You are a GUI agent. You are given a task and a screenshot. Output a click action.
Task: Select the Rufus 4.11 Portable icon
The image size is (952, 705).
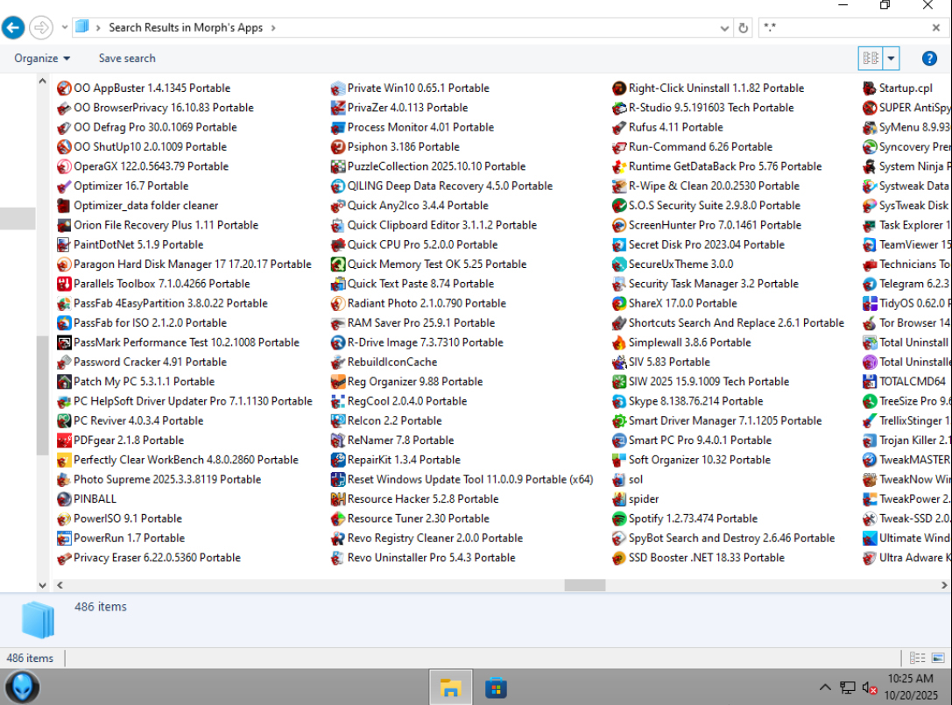pyautogui.click(x=618, y=128)
